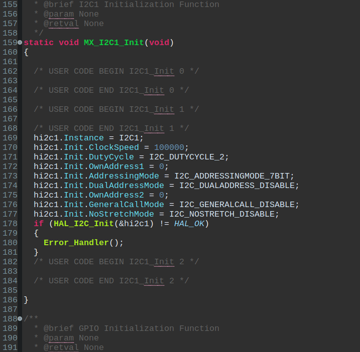Viewport: 360px width, 352px height.
Task: Select the I2C_DUTYCYCLE_2 constant
Action: coord(189,157)
